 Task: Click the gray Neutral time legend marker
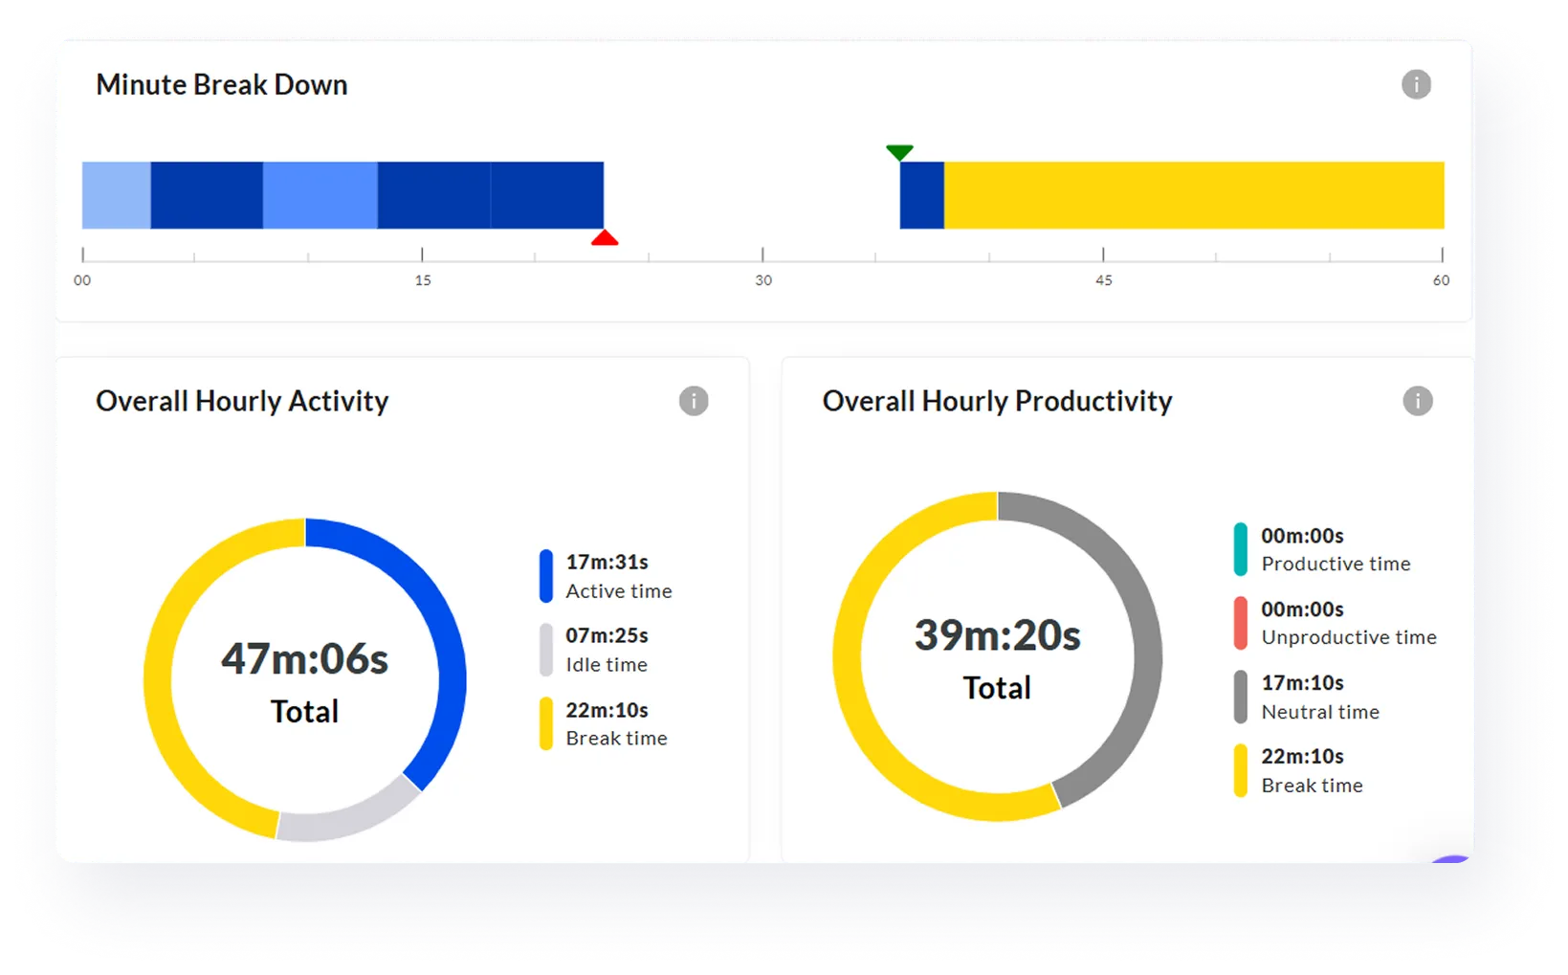(1241, 696)
